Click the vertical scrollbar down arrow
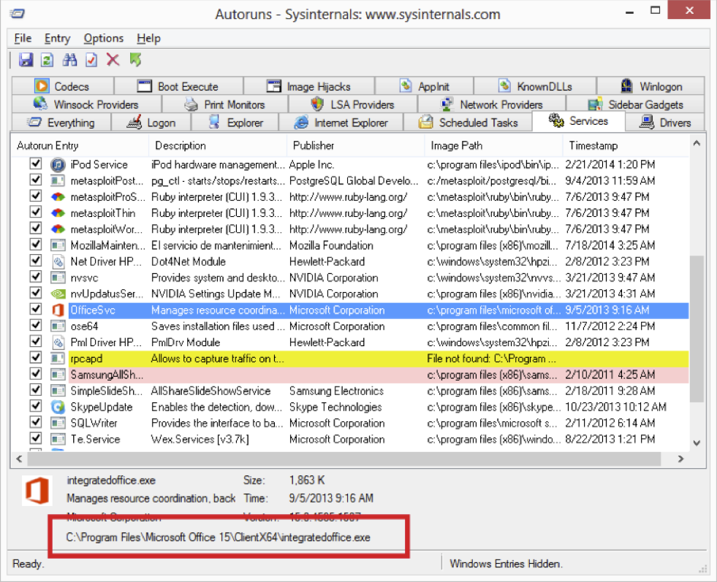This screenshot has height=582, width=717. (x=697, y=443)
